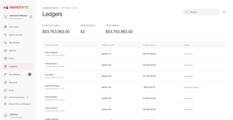Viewport: 233px width, 120px height.
Task: Select the Maria Delgado ledger row
Action: pyautogui.click(x=135, y=54)
